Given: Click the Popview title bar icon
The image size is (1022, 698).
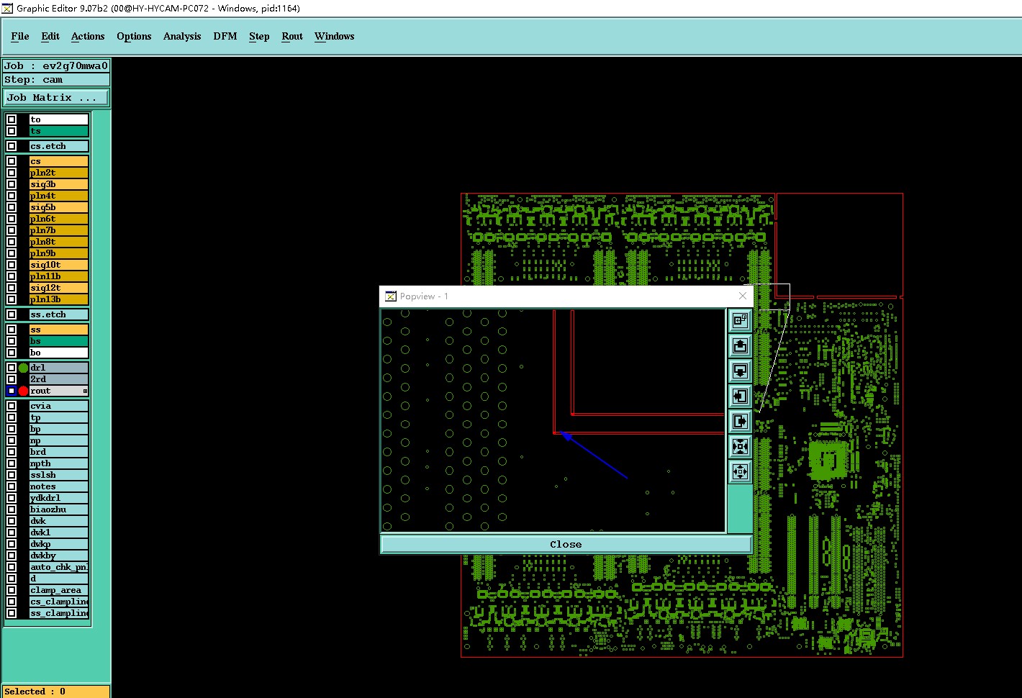Looking at the screenshot, I should tap(391, 296).
